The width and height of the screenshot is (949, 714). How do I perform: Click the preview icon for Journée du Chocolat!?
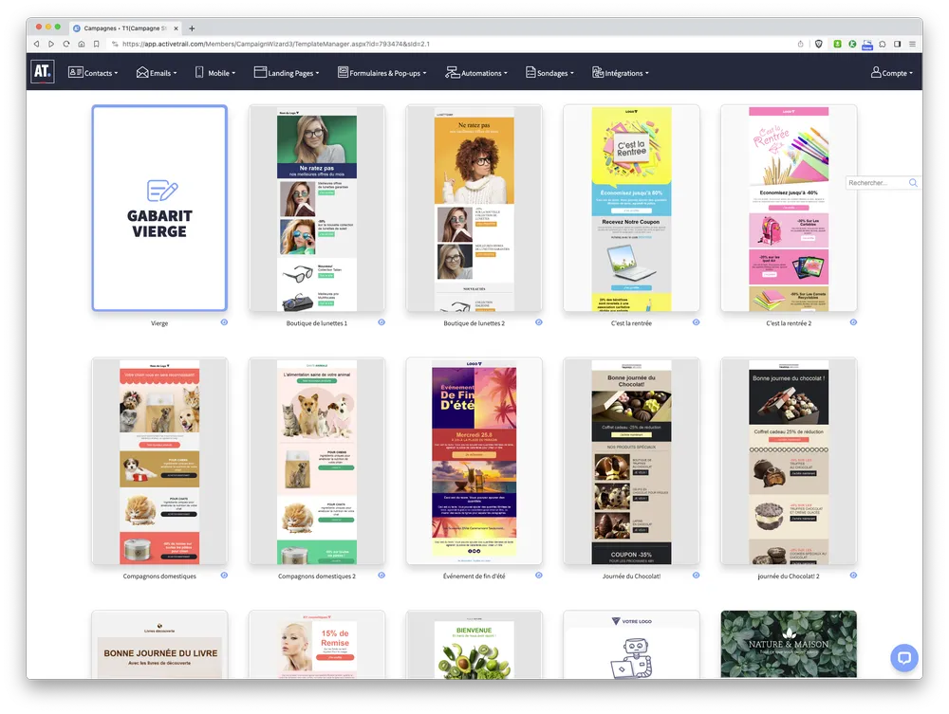696,575
